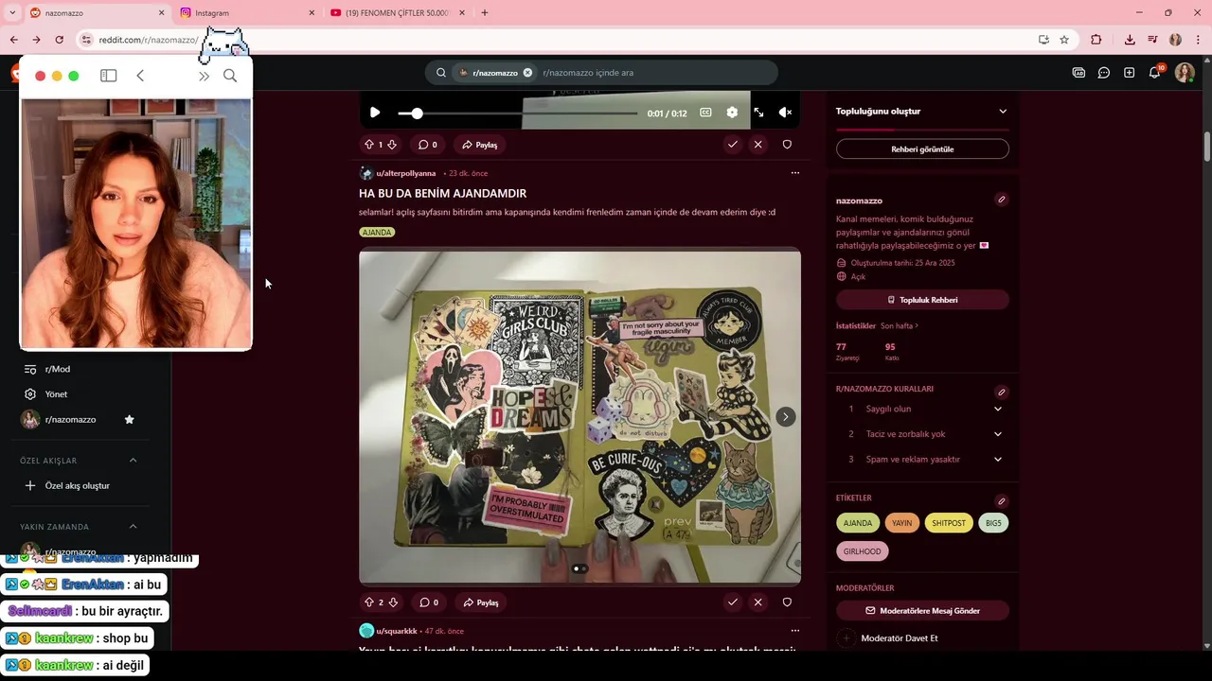Downvote the AJANDAMDIR post
This screenshot has height=681, width=1212.
tap(392, 602)
